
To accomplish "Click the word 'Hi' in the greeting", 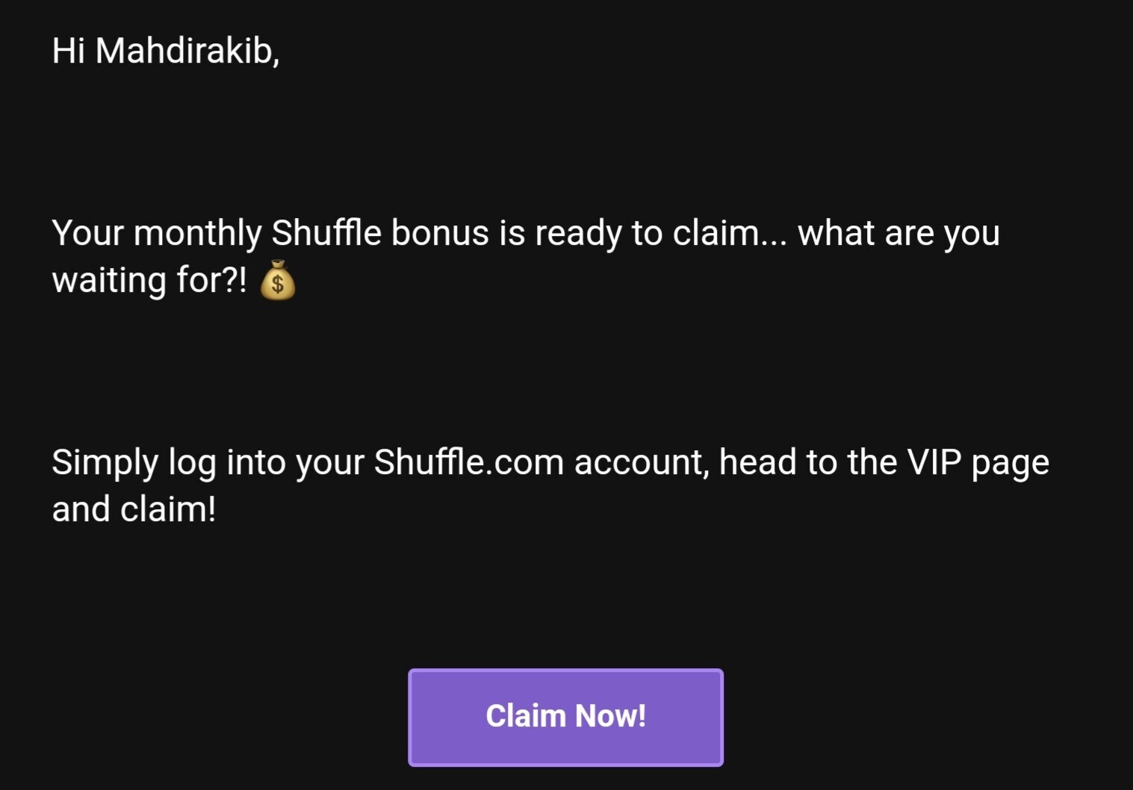I will (68, 51).
